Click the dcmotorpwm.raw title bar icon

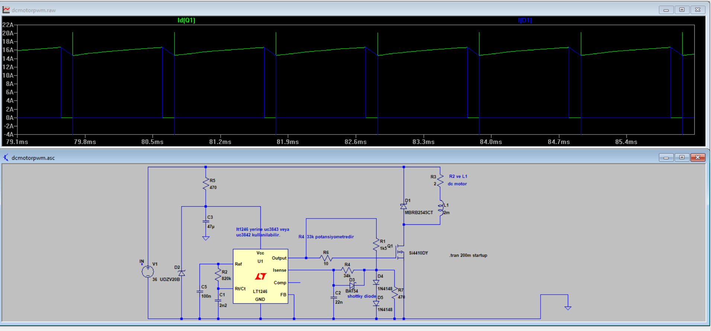pos(6,10)
